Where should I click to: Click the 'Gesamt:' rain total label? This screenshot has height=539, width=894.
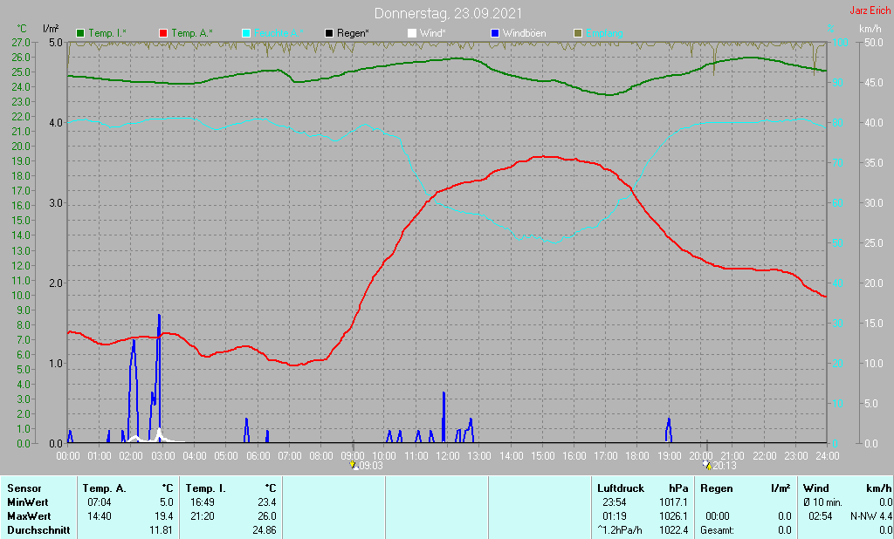[718, 530]
